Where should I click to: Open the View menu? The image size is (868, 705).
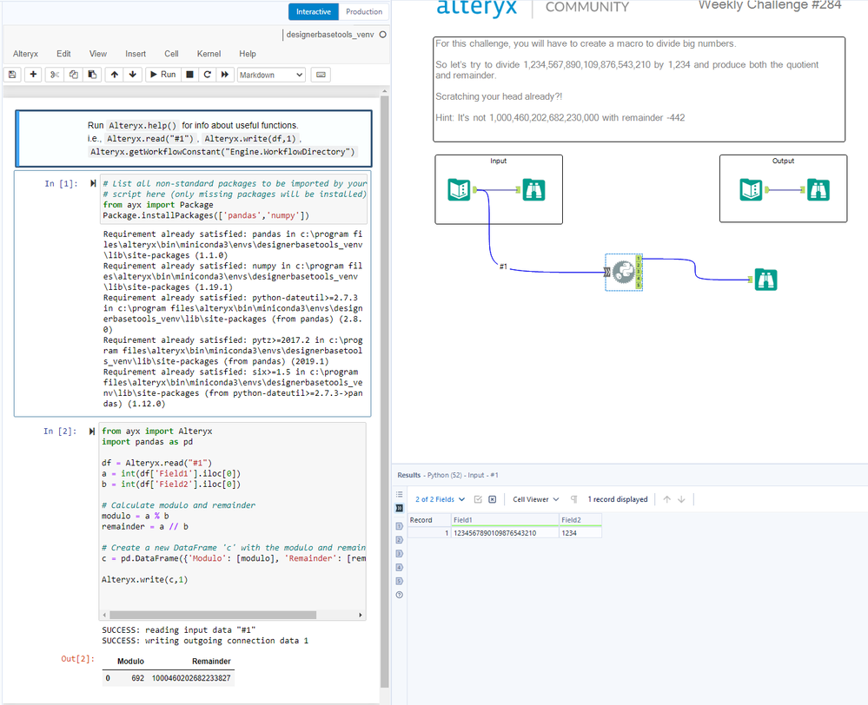[98, 54]
